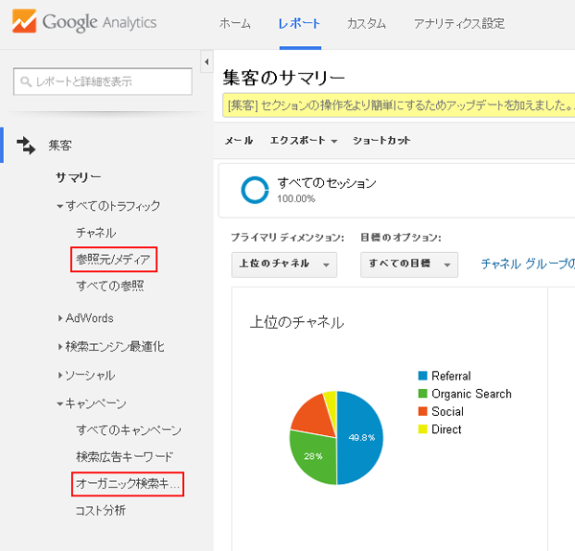575x551 pixels.
Task: Open the すべての目標 goal dropdown
Action: [x=408, y=264]
